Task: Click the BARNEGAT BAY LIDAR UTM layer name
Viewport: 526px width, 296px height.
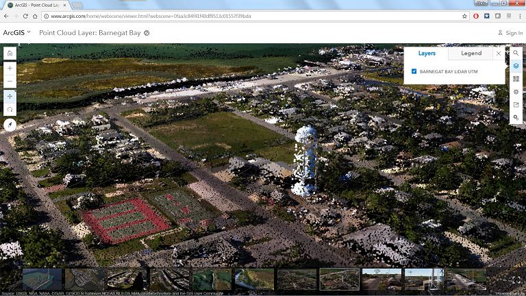Action: point(449,71)
